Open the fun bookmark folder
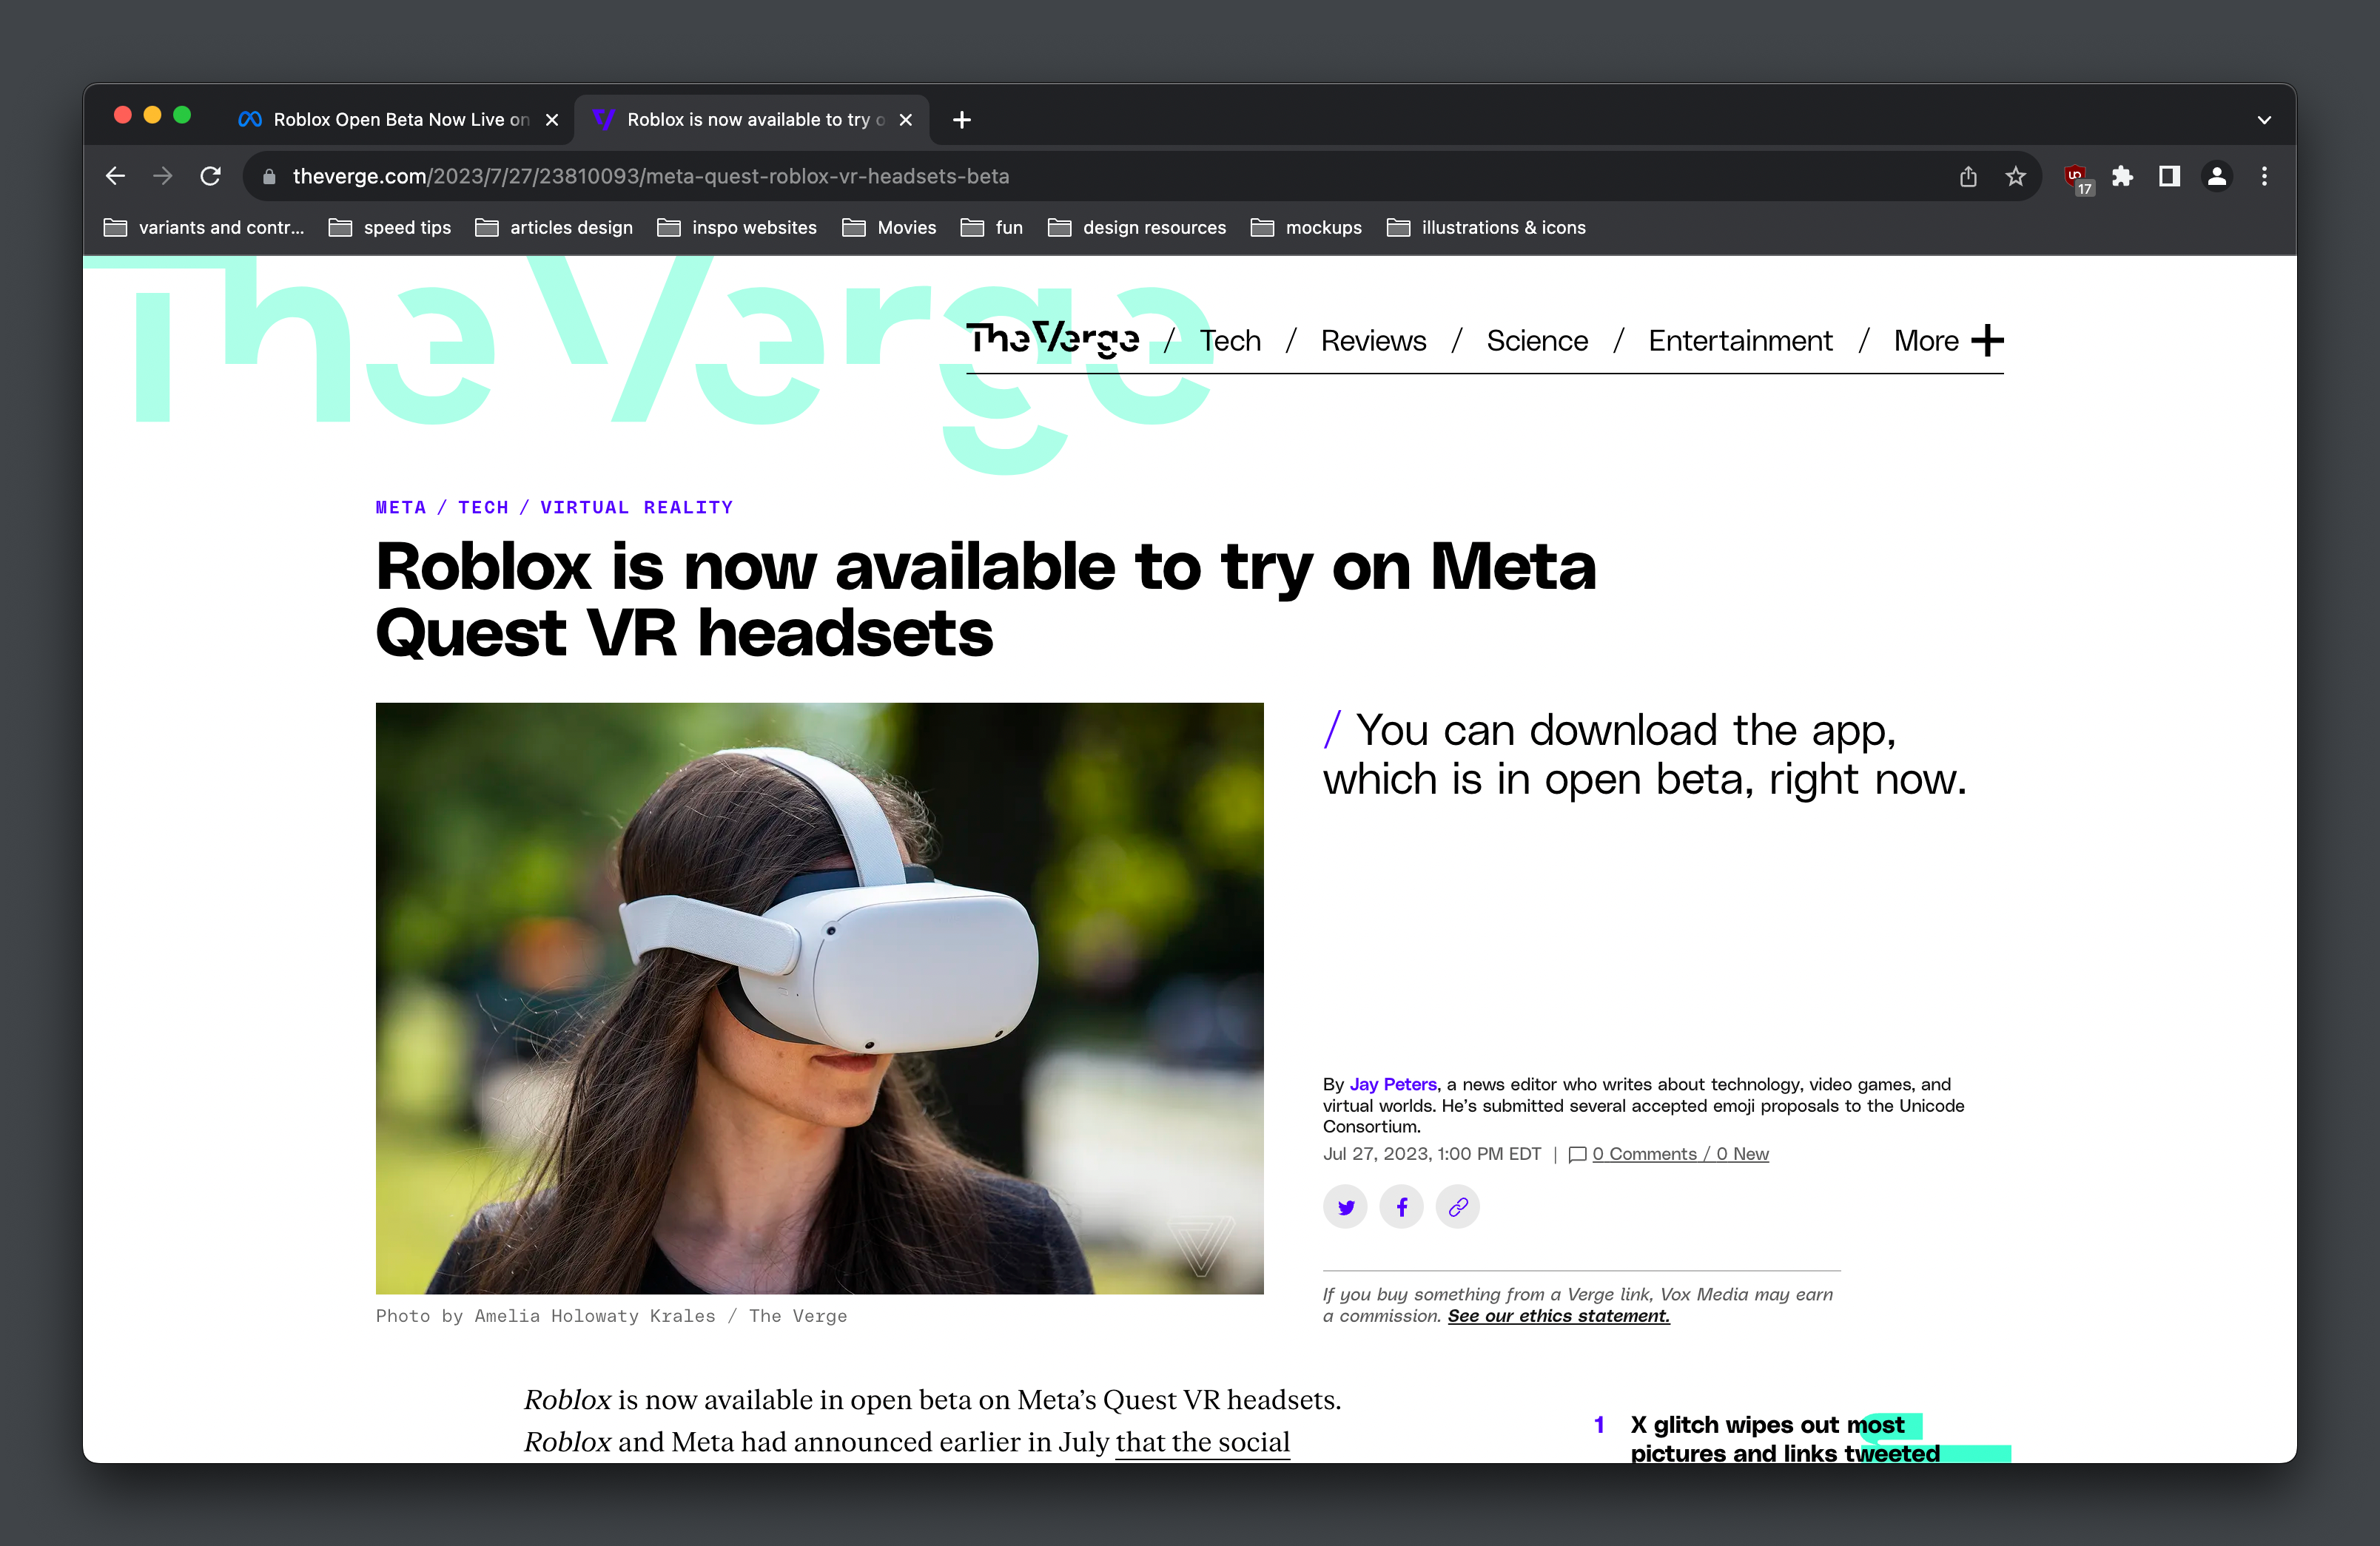Viewport: 2380px width, 1546px height. point(992,228)
